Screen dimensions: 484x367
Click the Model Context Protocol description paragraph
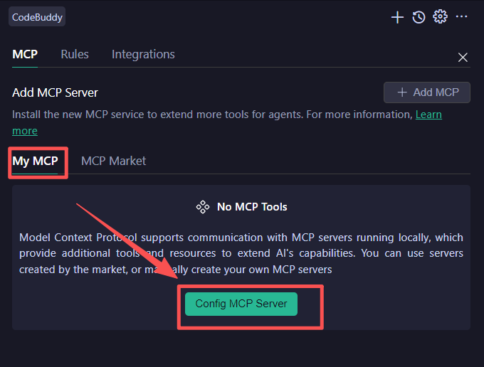click(x=241, y=253)
